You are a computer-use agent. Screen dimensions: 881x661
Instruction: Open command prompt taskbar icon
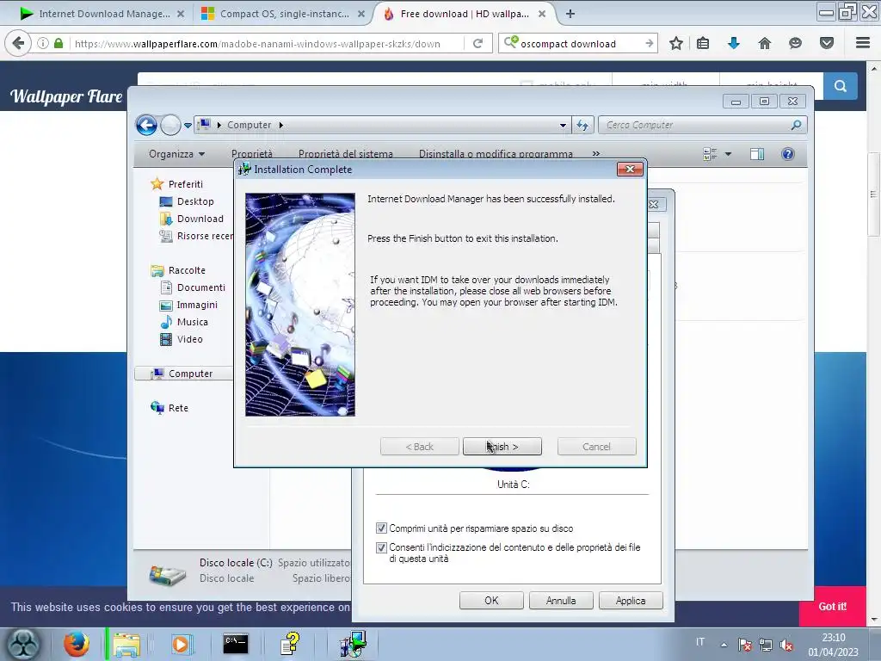236,644
